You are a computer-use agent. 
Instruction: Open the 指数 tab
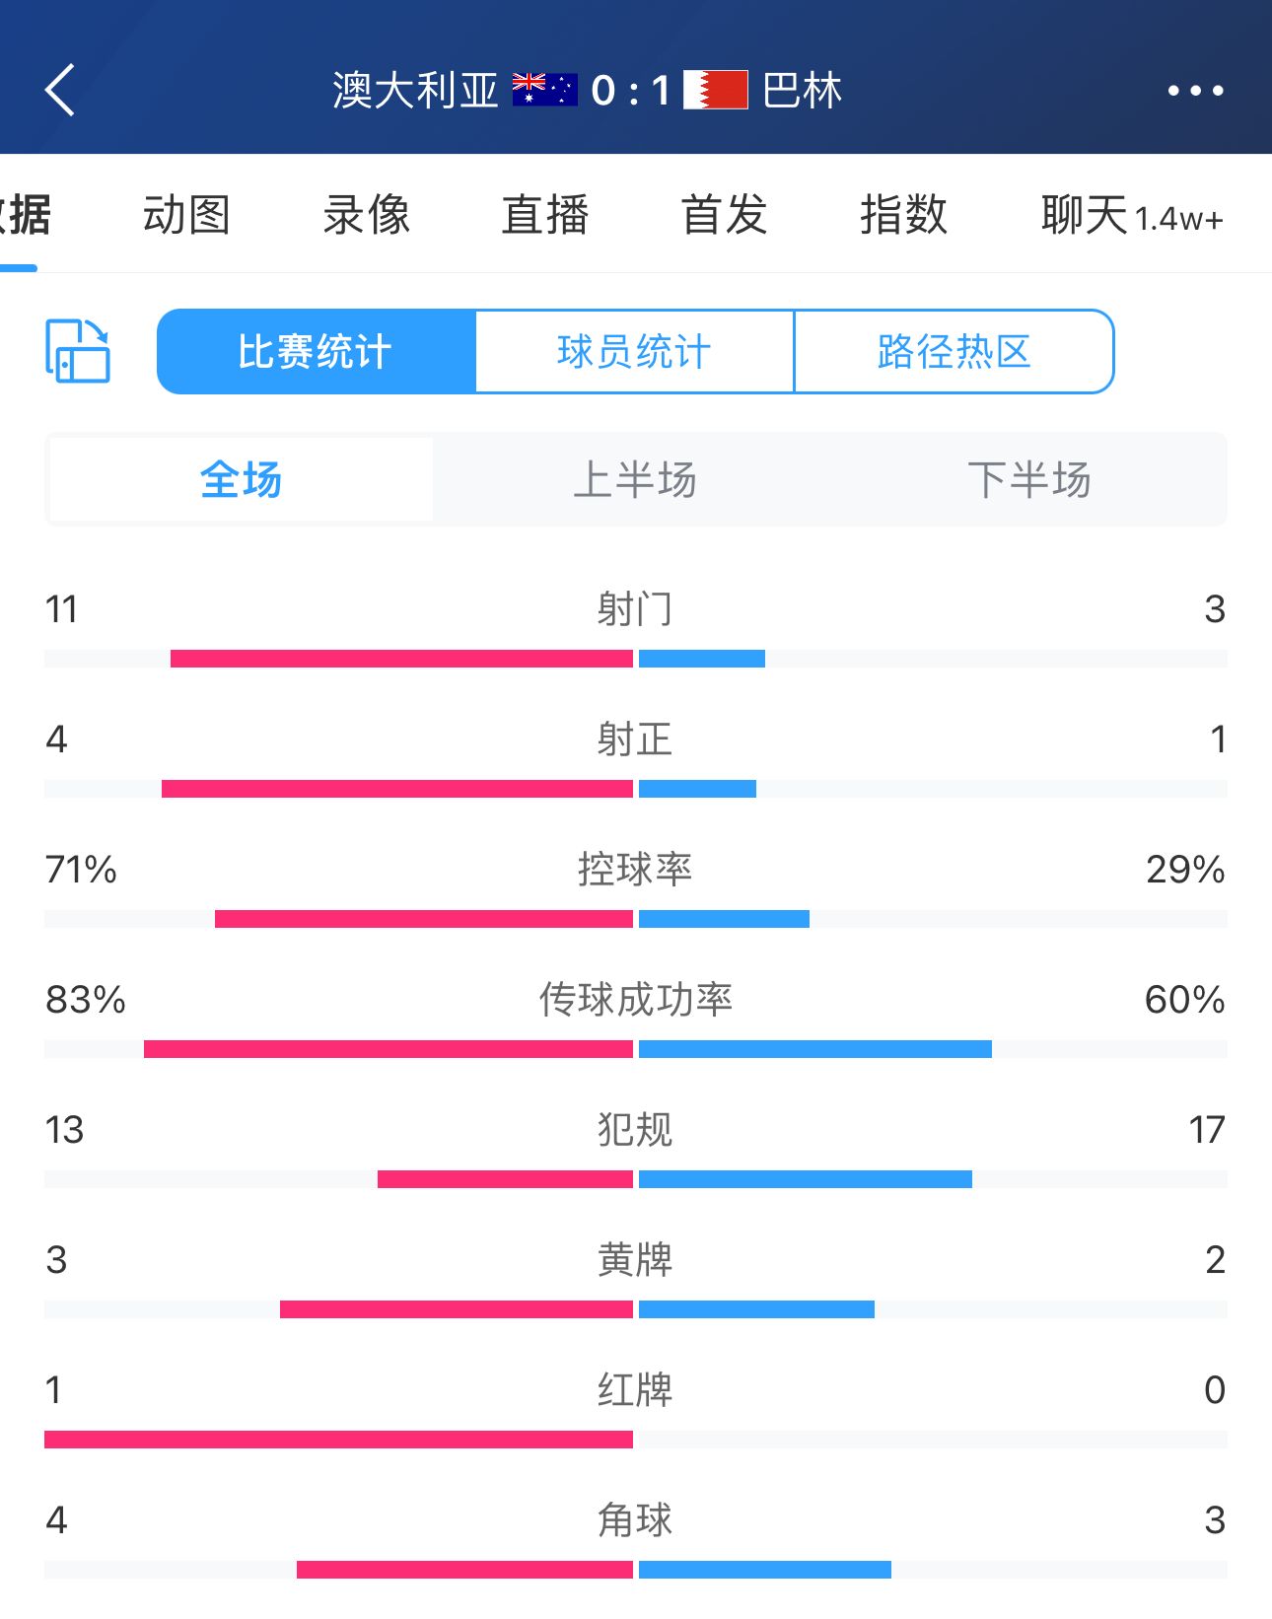coord(903,215)
